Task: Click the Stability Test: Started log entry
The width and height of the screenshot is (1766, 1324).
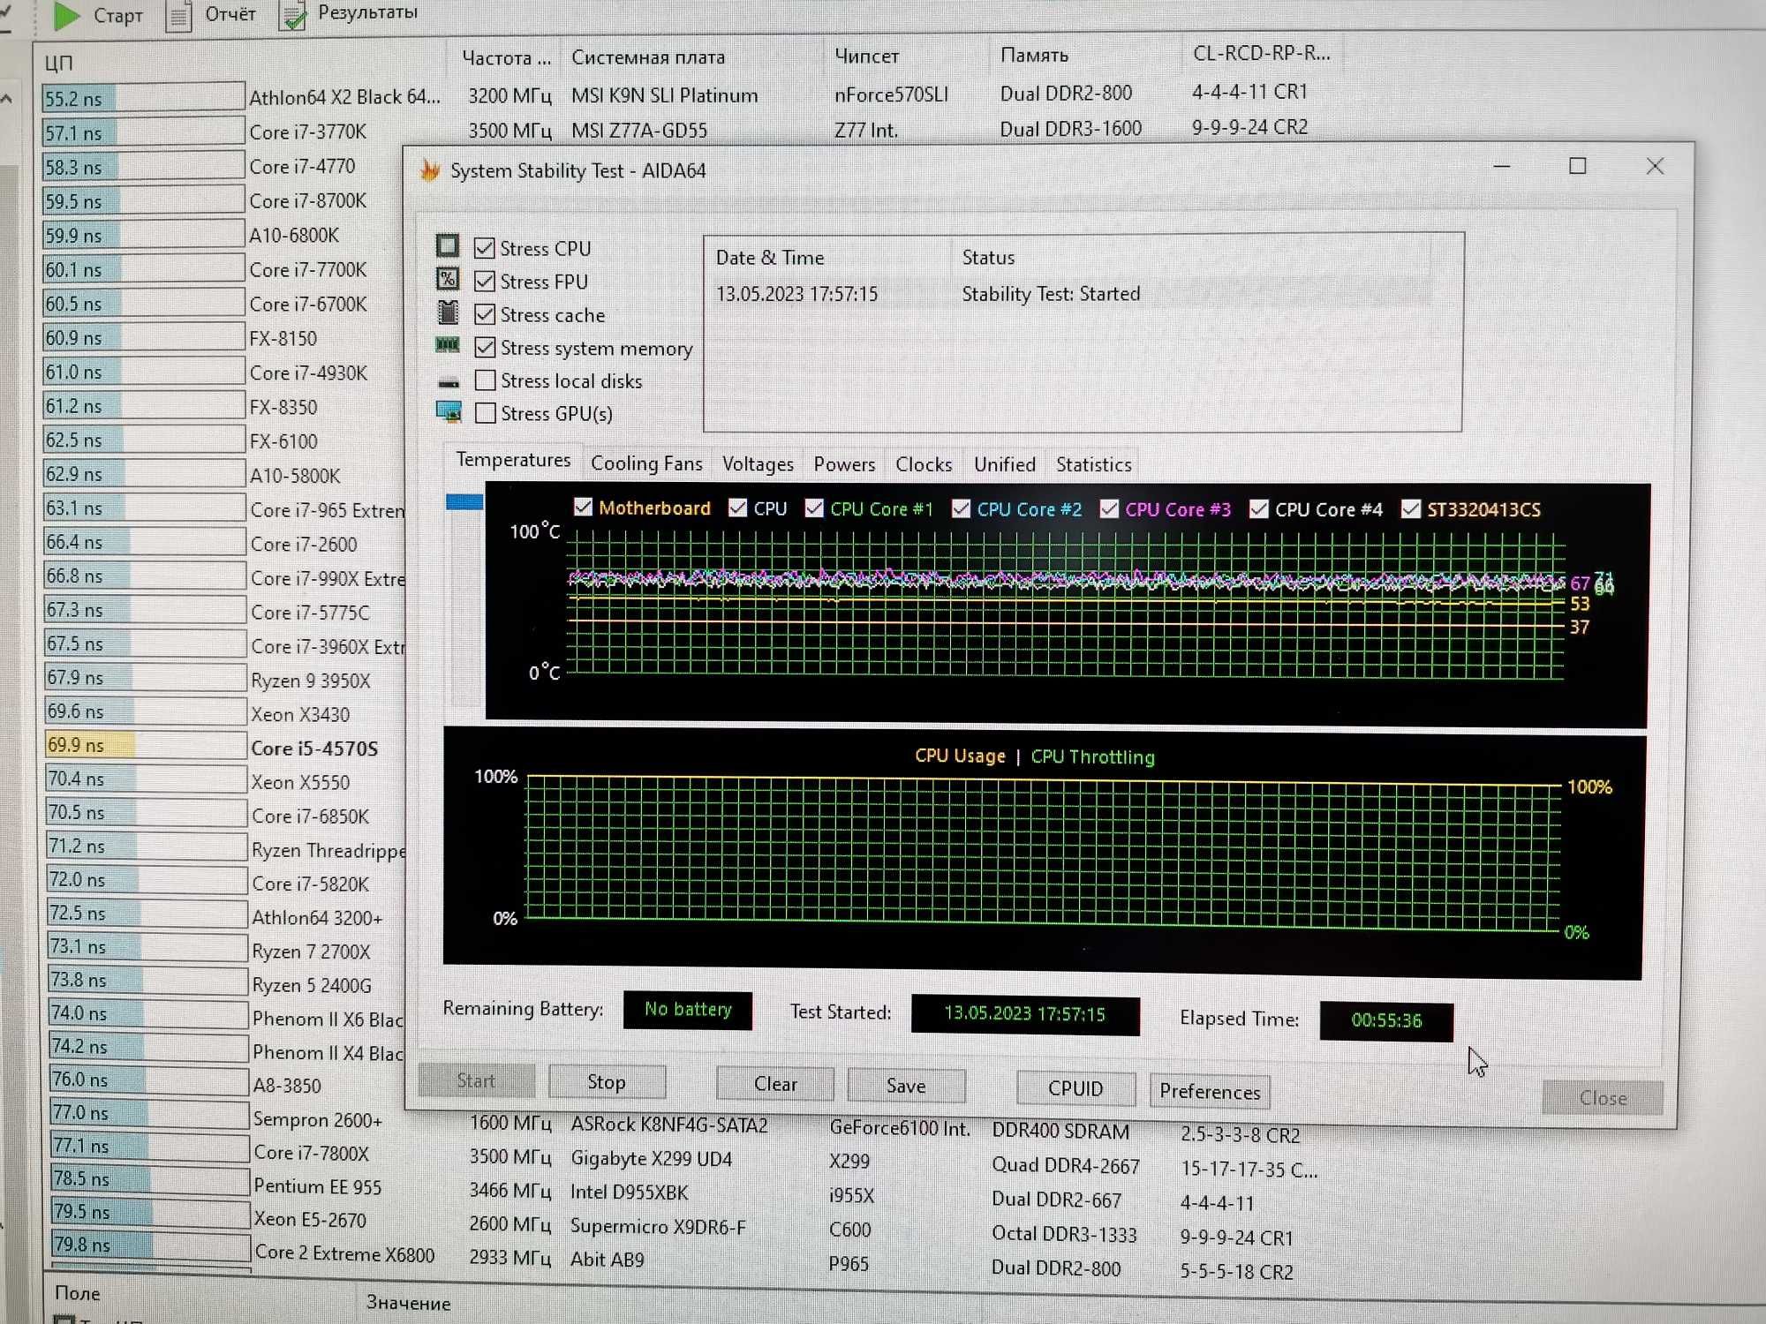Action: (1051, 293)
